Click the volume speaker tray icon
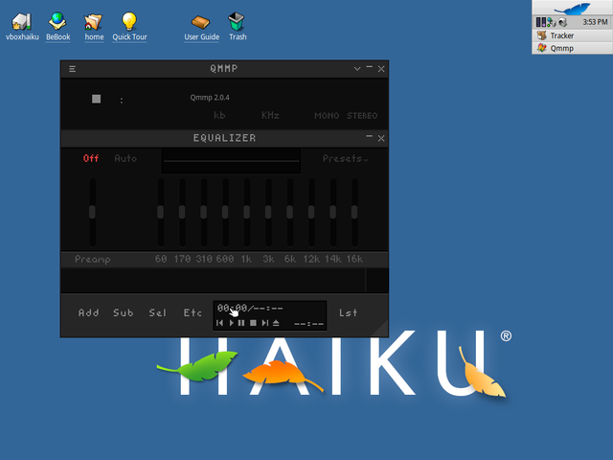The height and width of the screenshot is (460, 613). point(562,22)
